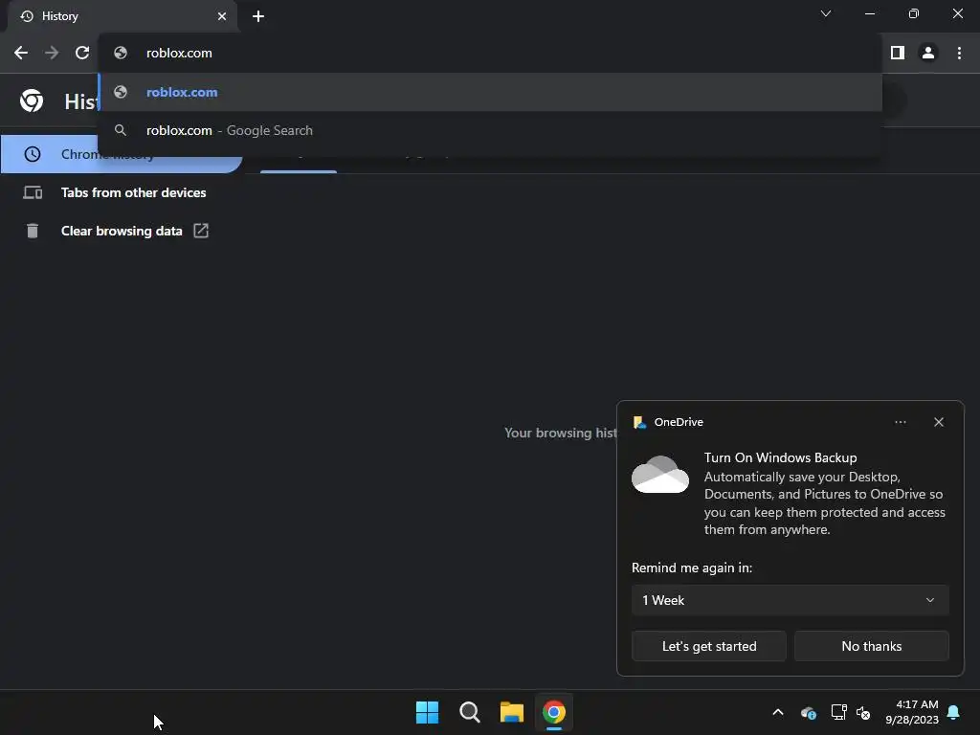Select the History browser tab
This screenshot has height=735, width=980.
pyautogui.click(x=122, y=16)
